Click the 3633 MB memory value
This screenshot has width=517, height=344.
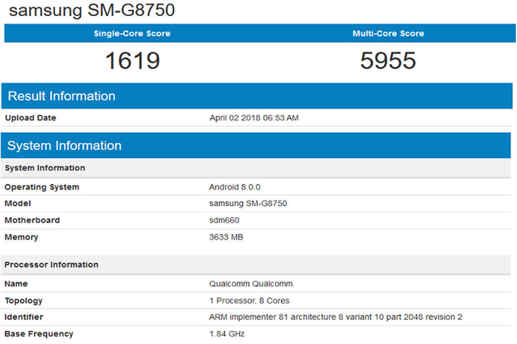(226, 237)
